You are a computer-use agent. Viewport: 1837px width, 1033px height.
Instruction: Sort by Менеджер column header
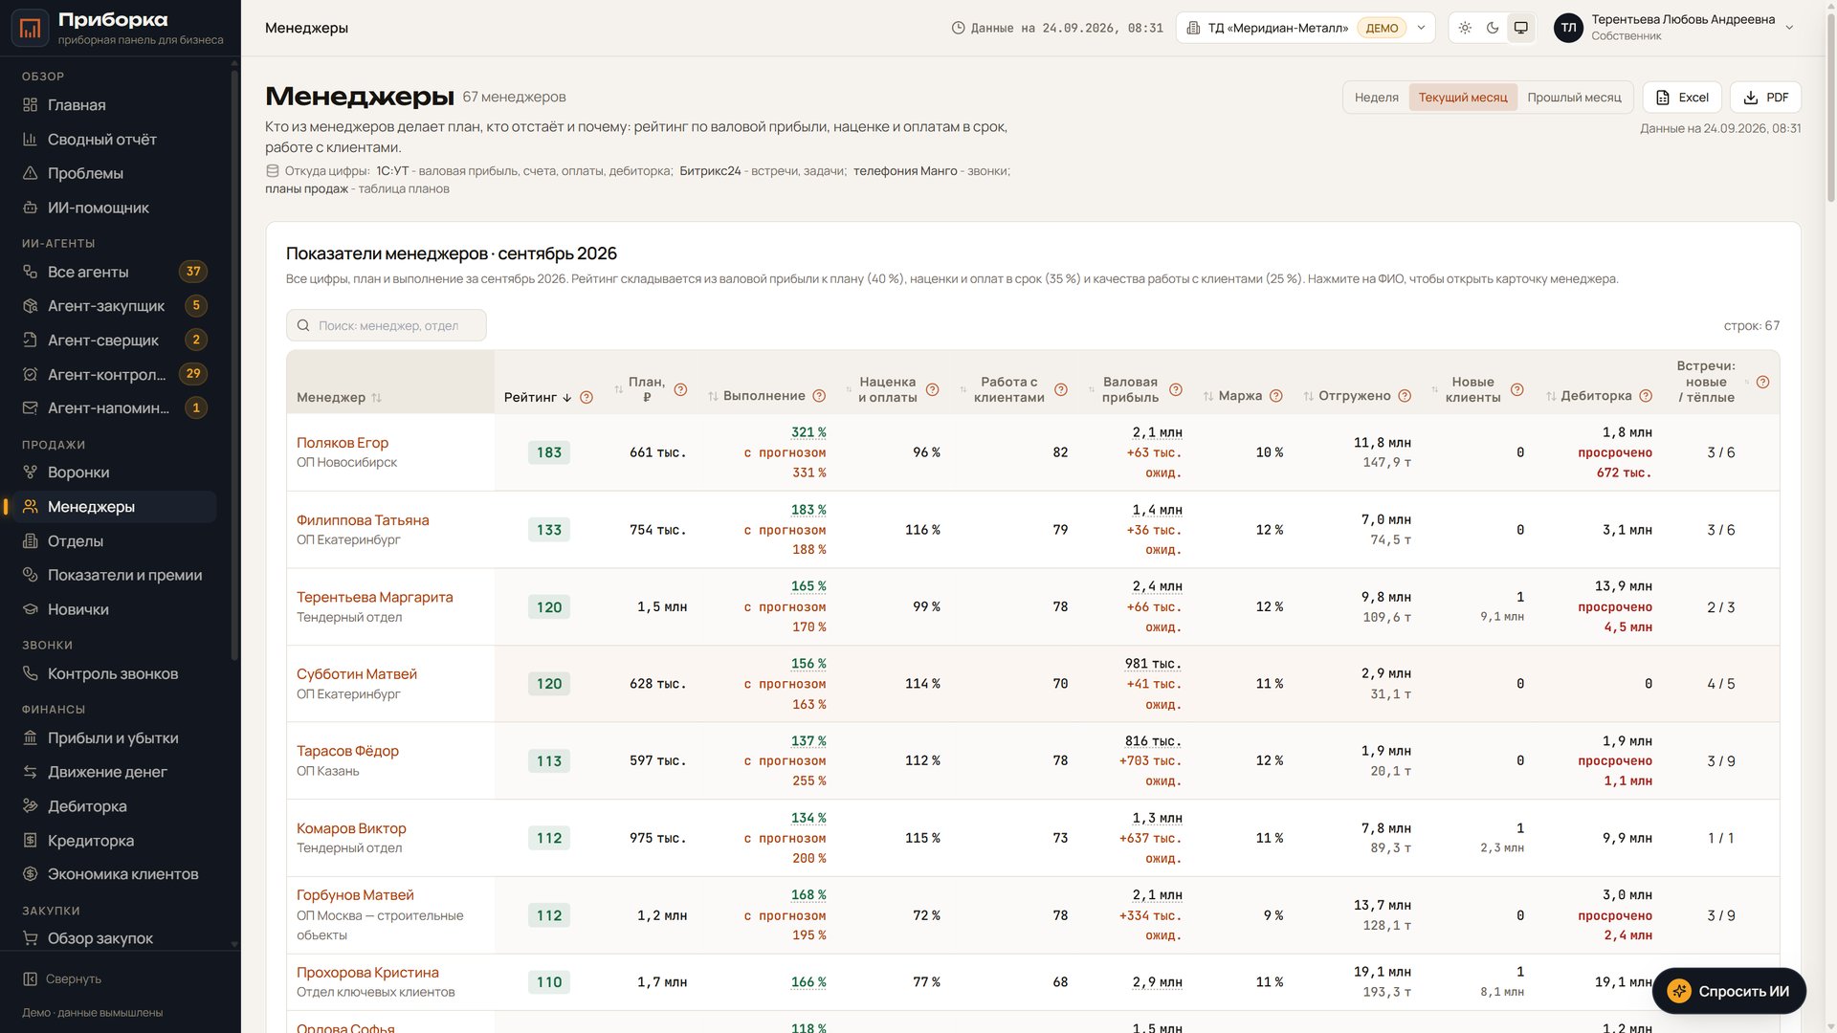click(x=339, y=398)
